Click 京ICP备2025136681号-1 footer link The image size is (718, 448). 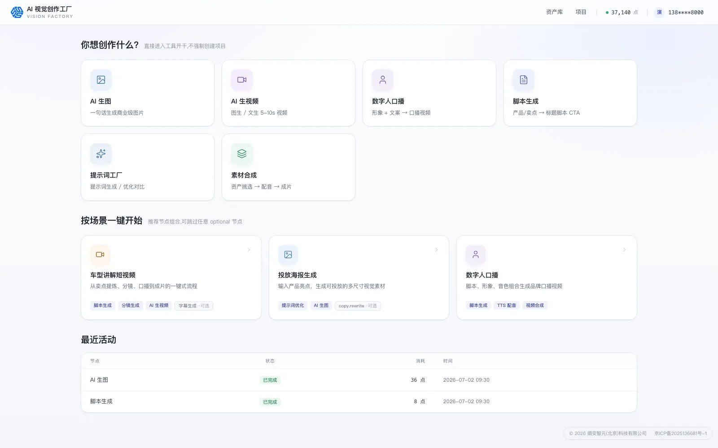[x=680, y=433]
